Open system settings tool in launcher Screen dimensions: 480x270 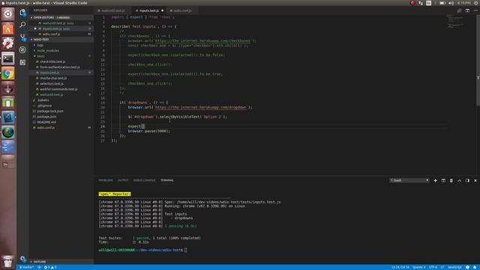[x=8, y=43]
